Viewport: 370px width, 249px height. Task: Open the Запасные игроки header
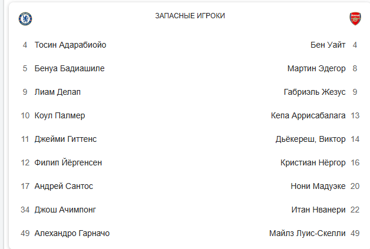[x=190, y=16]
